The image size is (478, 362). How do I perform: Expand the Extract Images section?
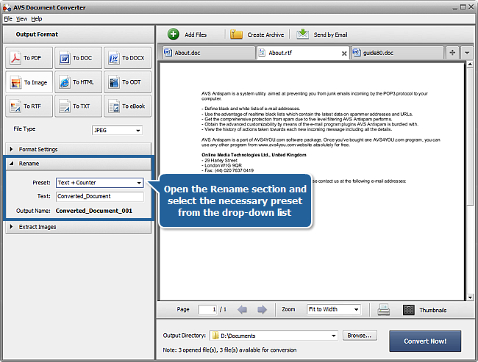79,227
